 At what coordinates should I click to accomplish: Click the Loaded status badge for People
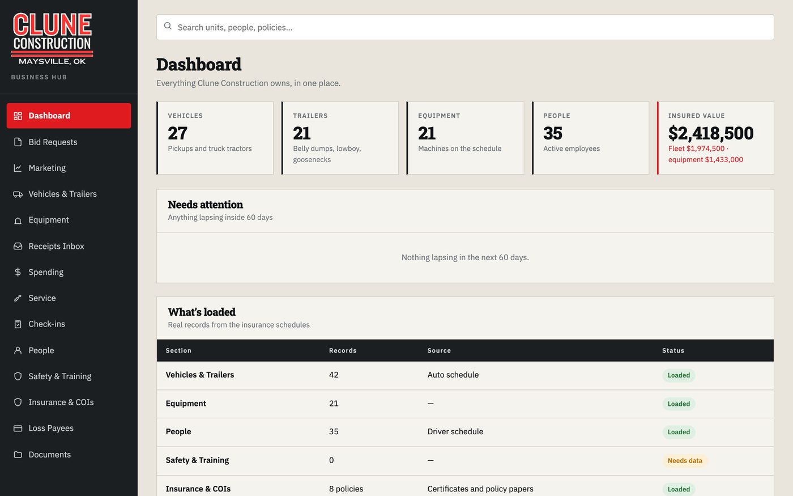[679, 432]
